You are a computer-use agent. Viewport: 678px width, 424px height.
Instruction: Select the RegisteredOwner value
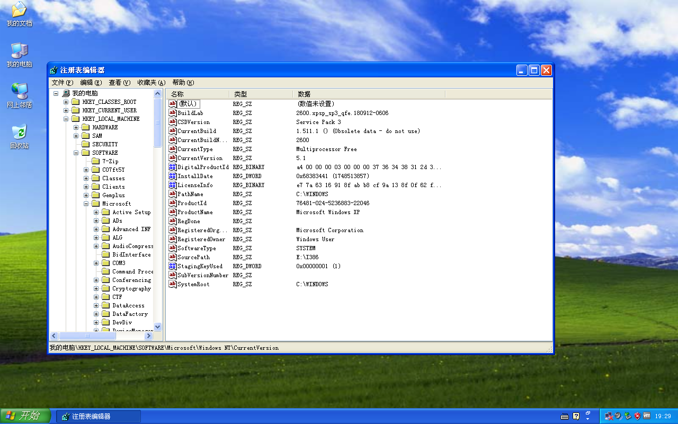click(201, 239)
